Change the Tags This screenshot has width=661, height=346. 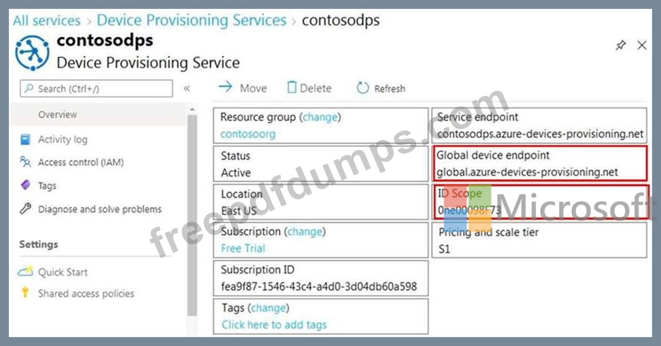coord(269,308)
